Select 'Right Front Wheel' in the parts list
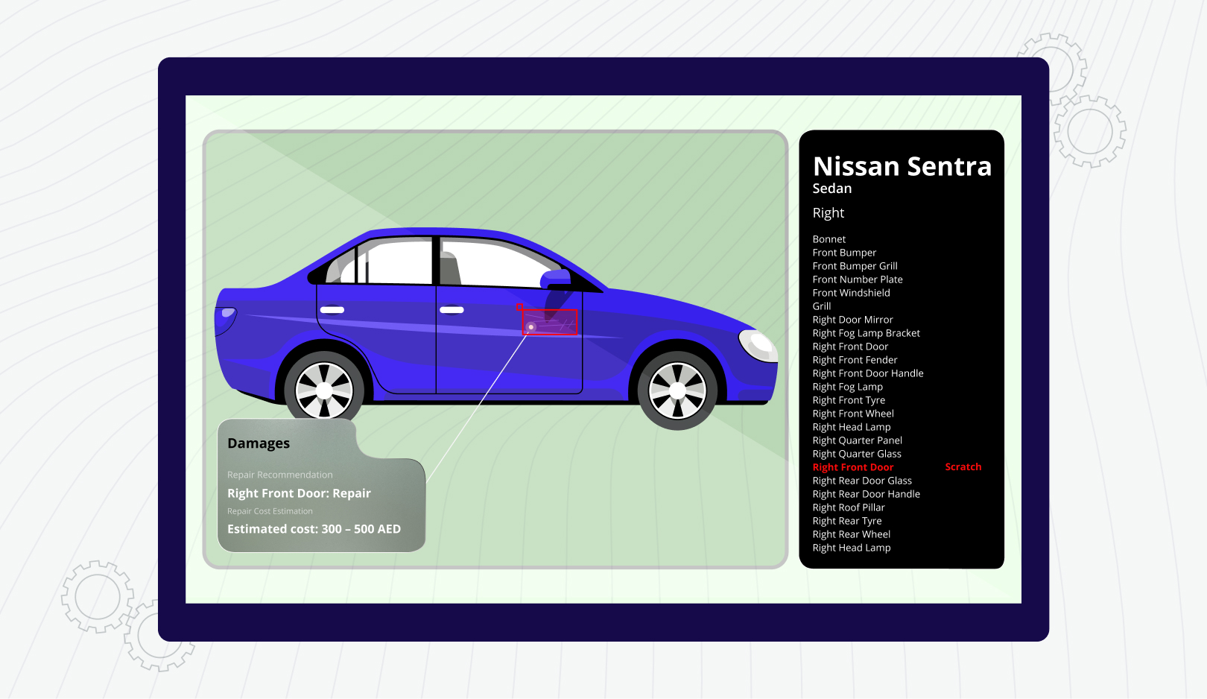The height and width of the screenshot is (699, 1207). [x=853, y=414]
